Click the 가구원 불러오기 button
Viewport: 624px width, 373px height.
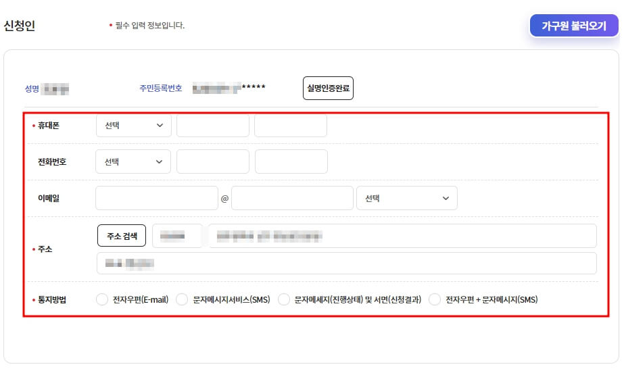tap(574, 26)
